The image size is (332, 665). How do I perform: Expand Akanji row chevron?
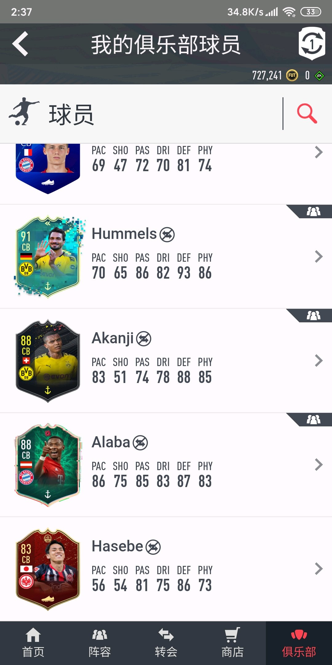(319, 361)
